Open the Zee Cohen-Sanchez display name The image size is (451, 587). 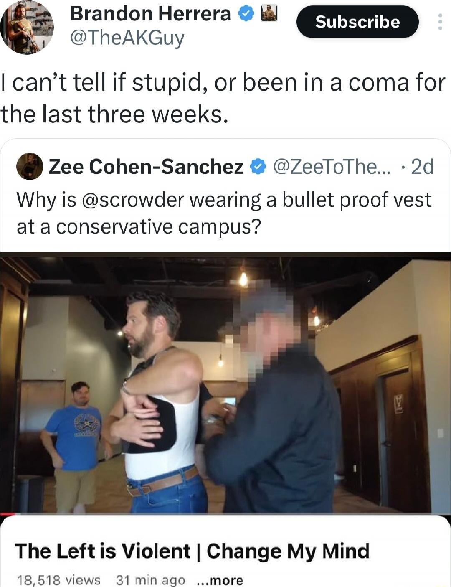tap(146, 167)
